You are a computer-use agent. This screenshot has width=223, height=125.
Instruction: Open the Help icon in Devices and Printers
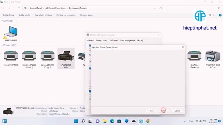click(x=220, y=15)
